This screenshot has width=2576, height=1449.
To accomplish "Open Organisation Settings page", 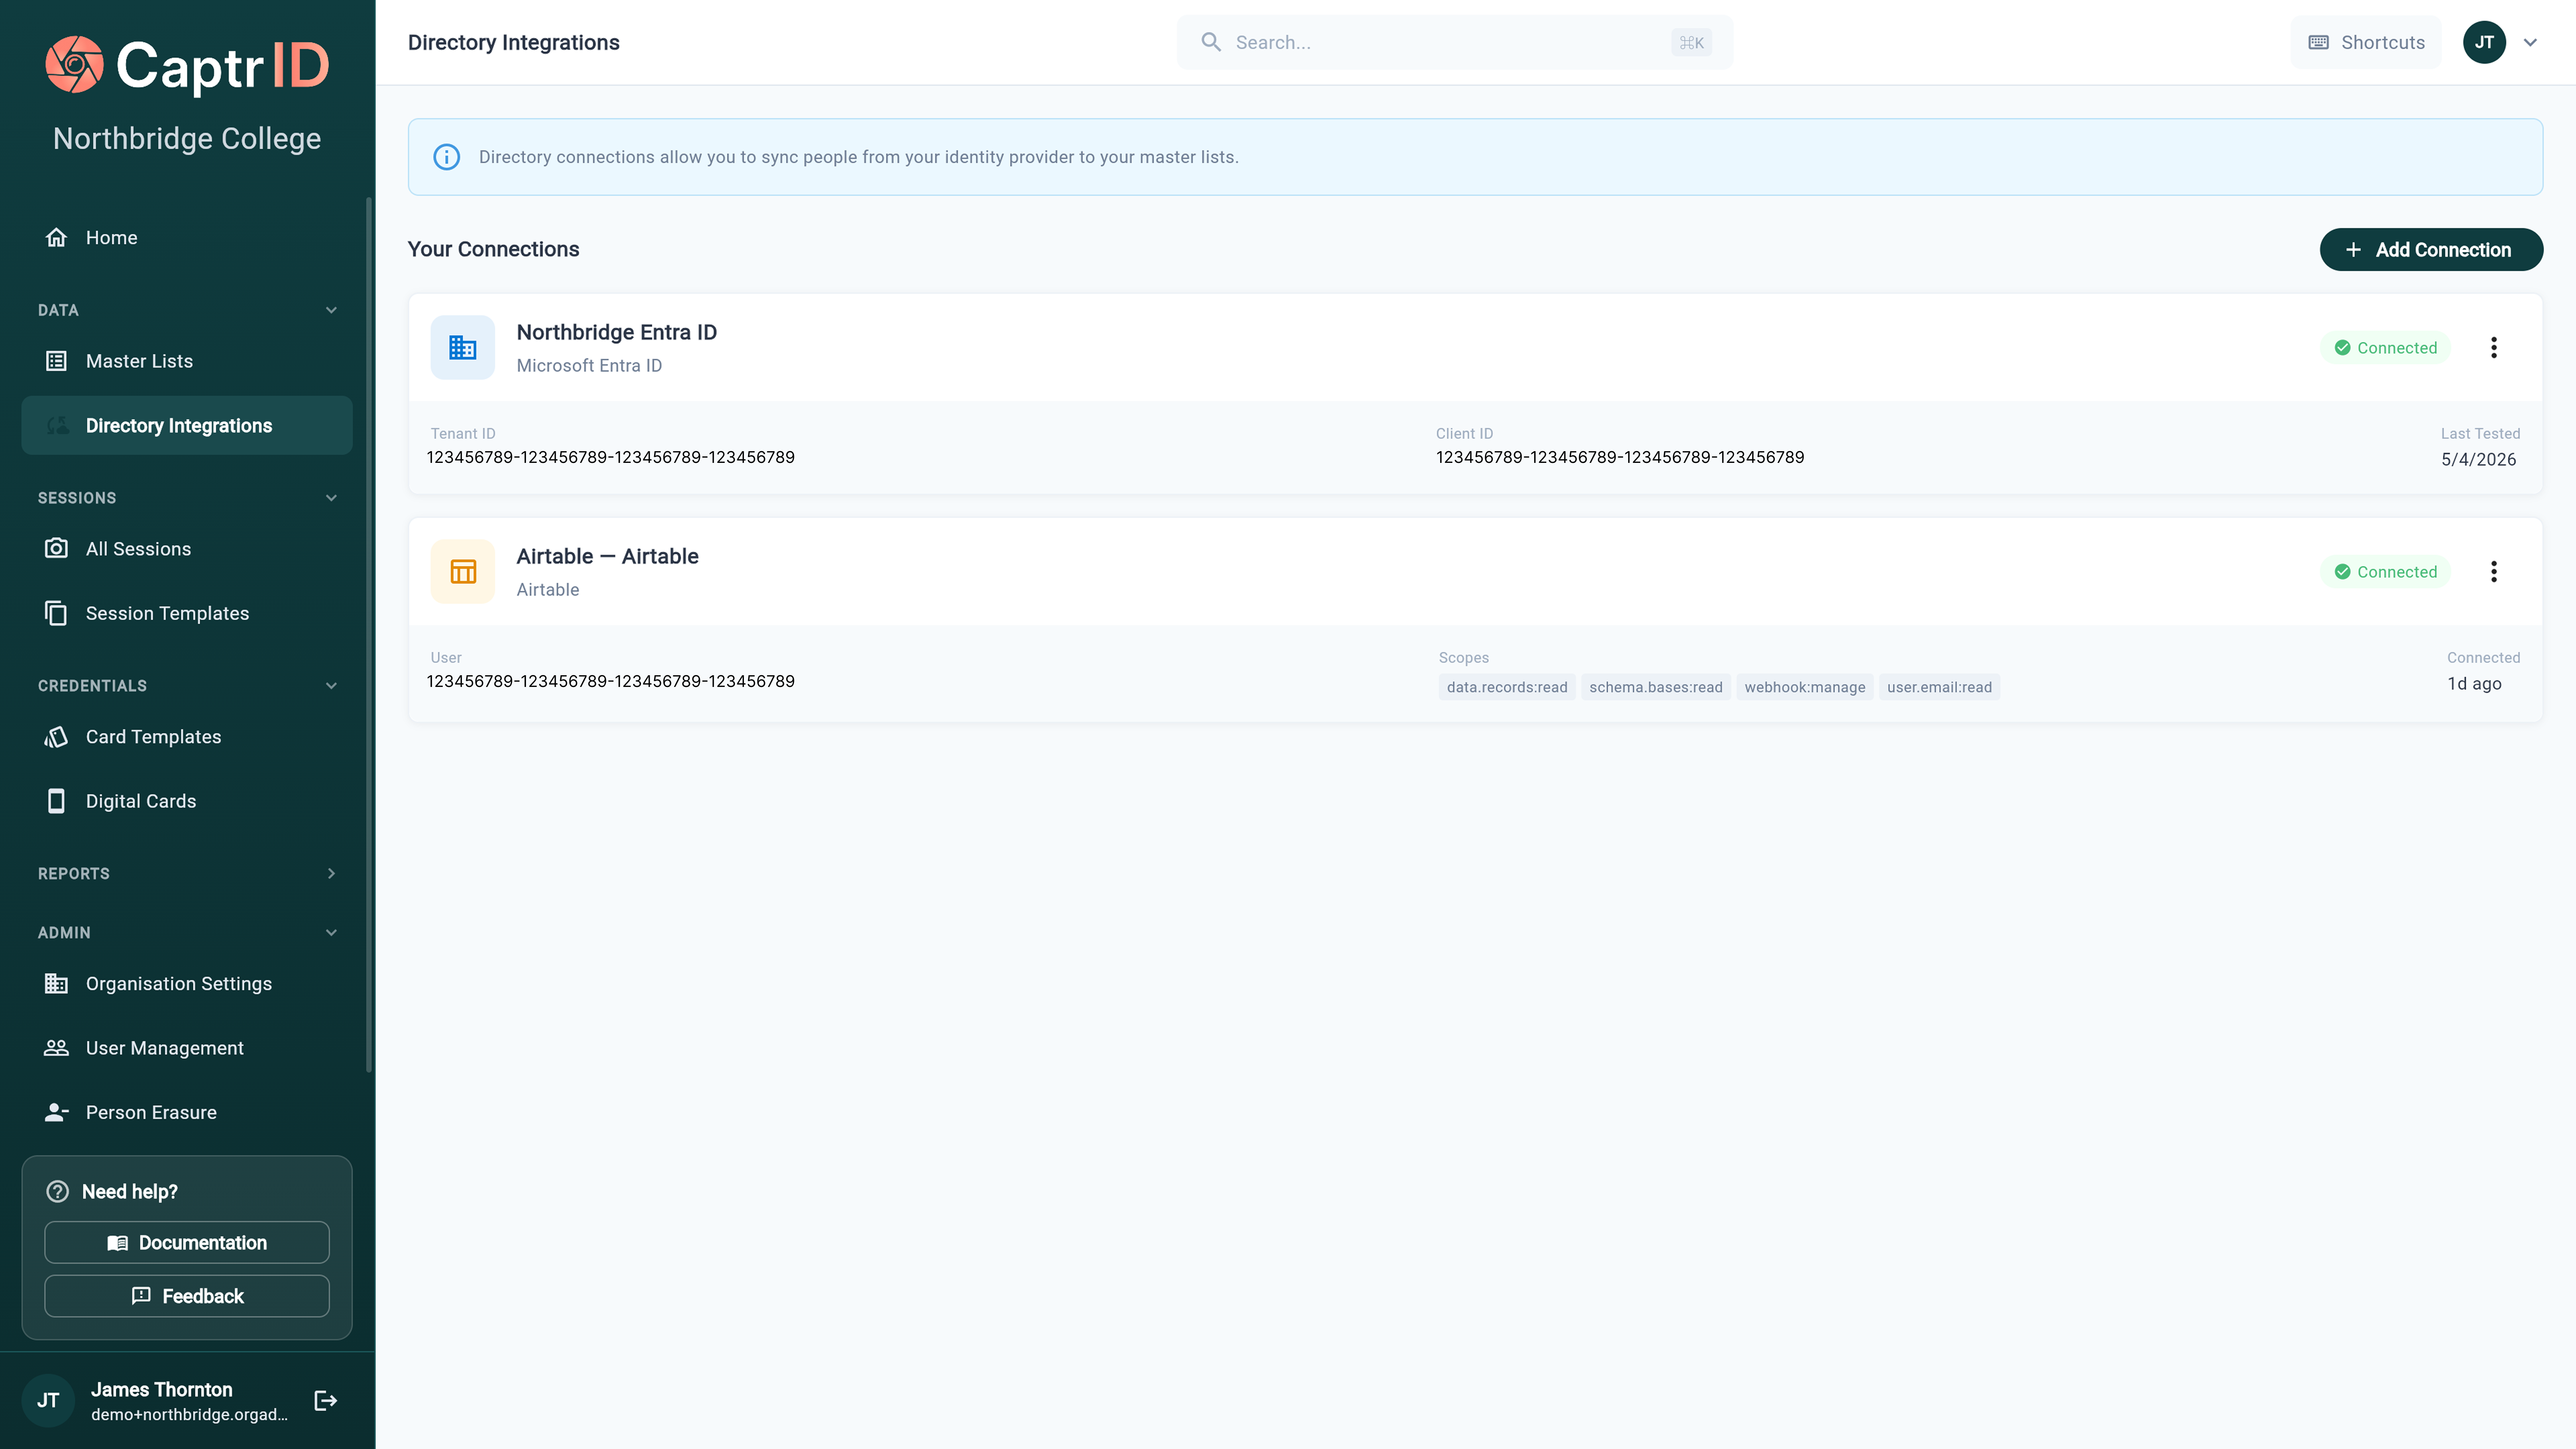I will click(187, 984).
